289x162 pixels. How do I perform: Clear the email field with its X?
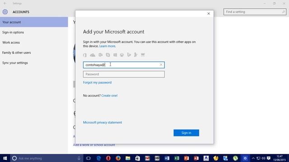[x=161, y=65]
